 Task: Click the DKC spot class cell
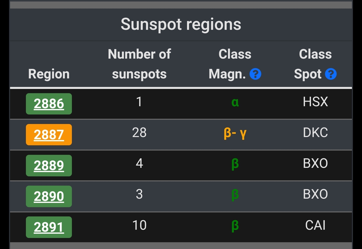[315, 133]
